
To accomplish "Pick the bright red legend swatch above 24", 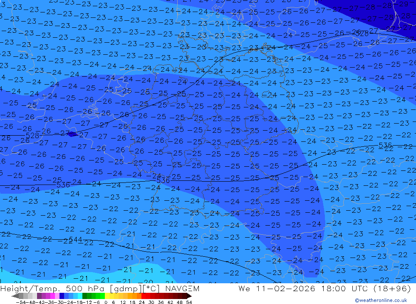I will 143,296.
